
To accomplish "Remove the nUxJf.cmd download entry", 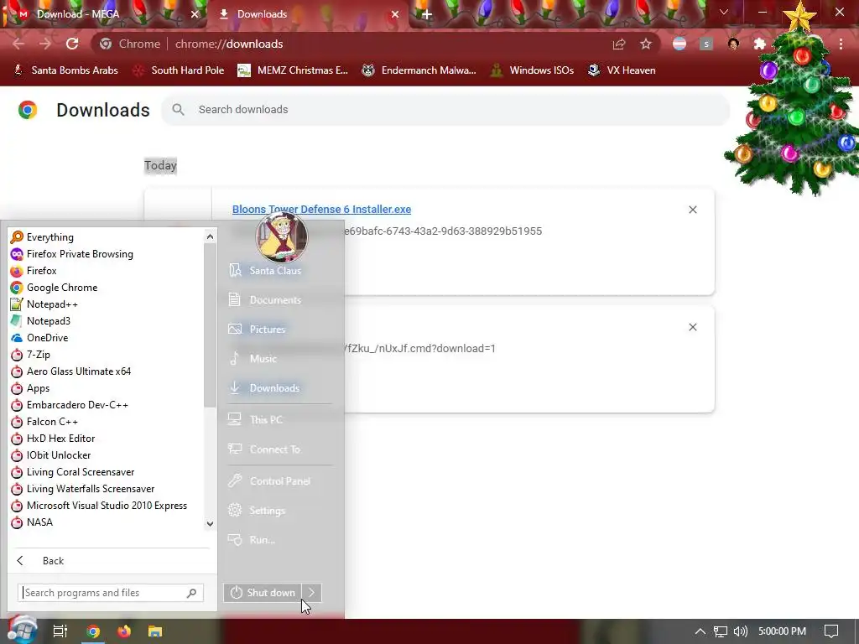I will coord(693,328).
